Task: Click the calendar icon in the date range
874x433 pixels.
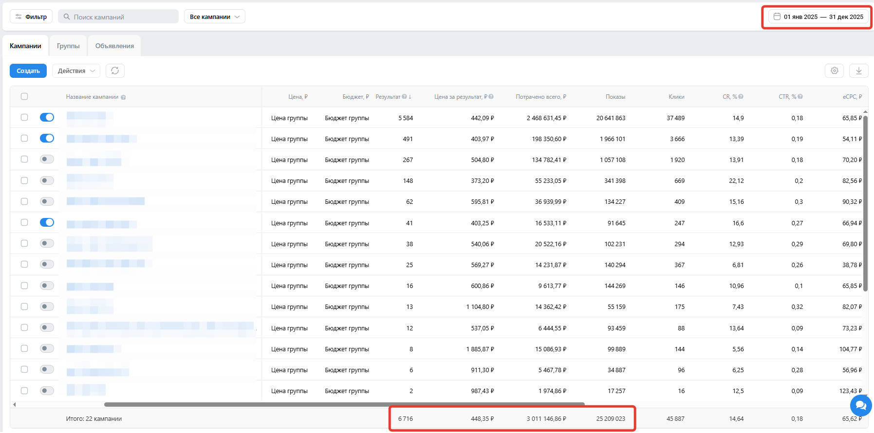Action: [777, 17]
